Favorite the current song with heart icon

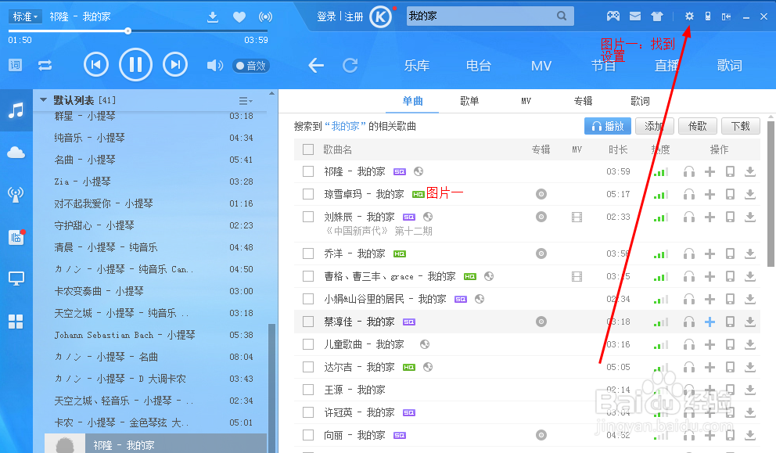pos(239,17)
